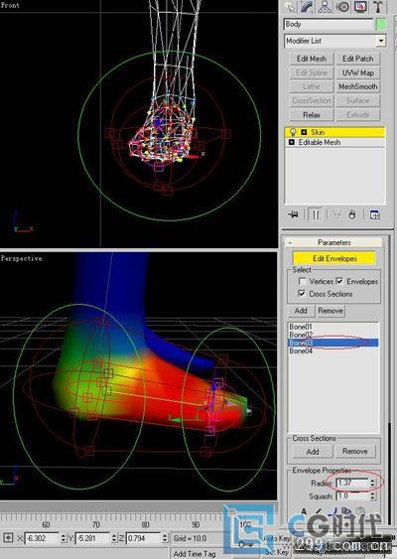Toggle Show End Result icon
Image resolution: width=397 pixels, height=559 pixels.
point(316,214)
